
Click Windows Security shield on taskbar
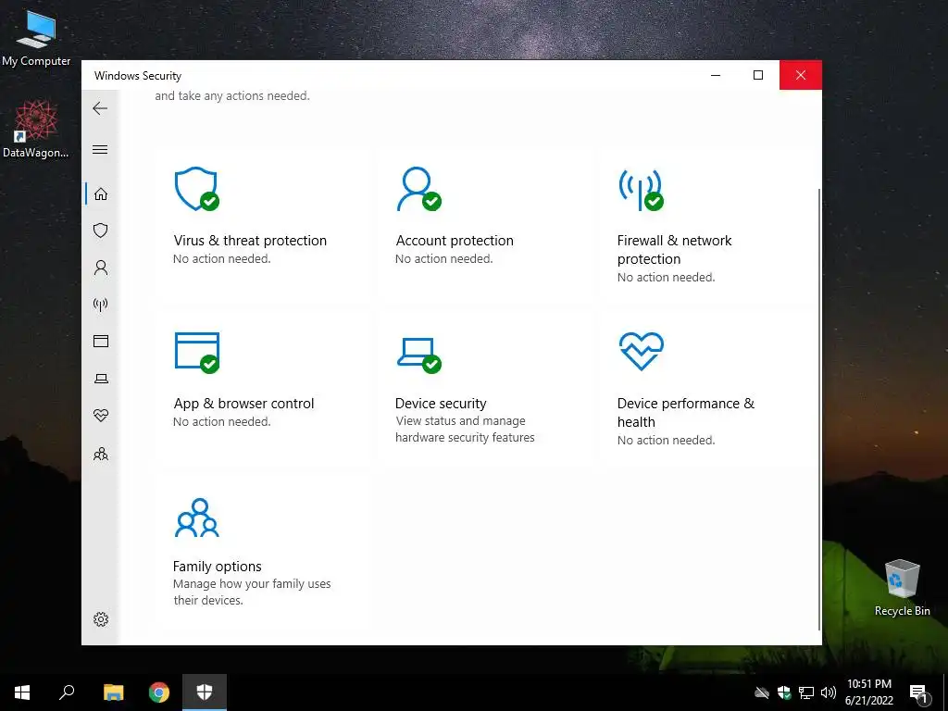205,692
